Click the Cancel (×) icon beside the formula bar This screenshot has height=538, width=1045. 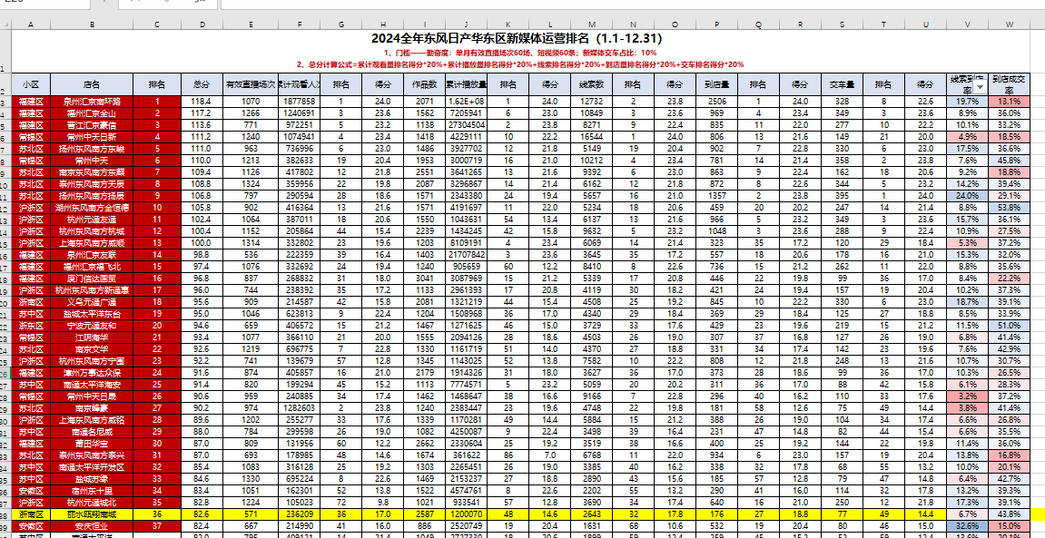click(134, 3)
